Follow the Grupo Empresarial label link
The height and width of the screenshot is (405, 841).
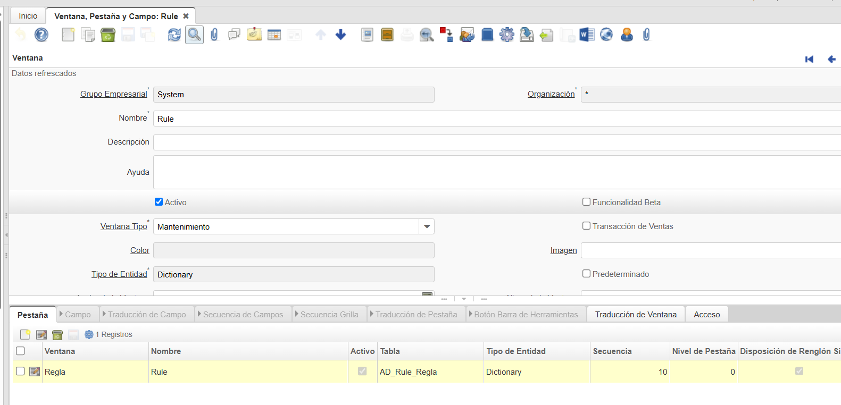click(113, 94)
